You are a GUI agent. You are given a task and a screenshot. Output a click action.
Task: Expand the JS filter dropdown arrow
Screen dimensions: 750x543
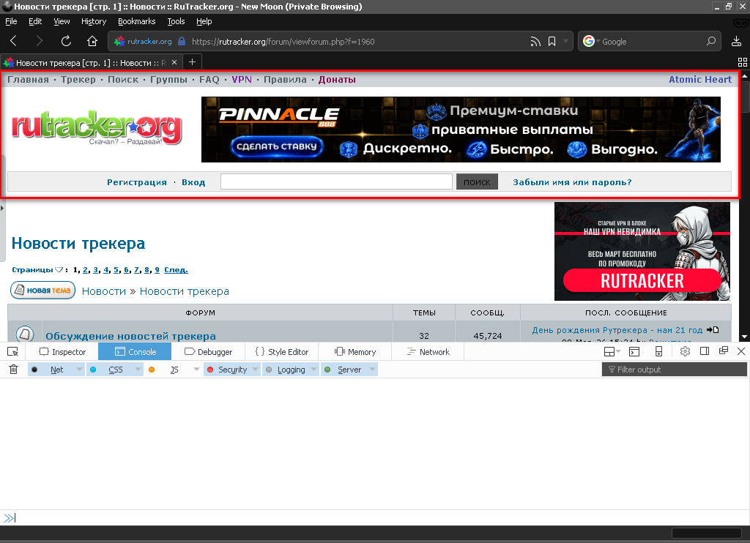196,370
